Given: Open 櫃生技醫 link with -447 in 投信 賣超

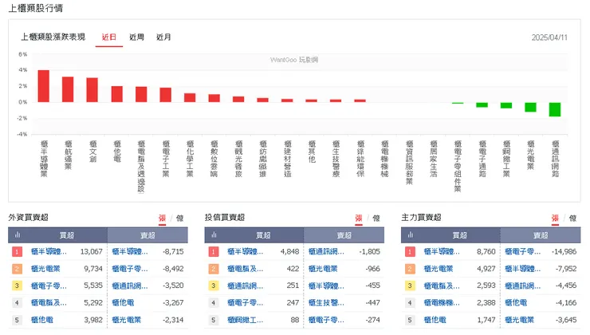Looking at the screenshot, I should [326, 302].
